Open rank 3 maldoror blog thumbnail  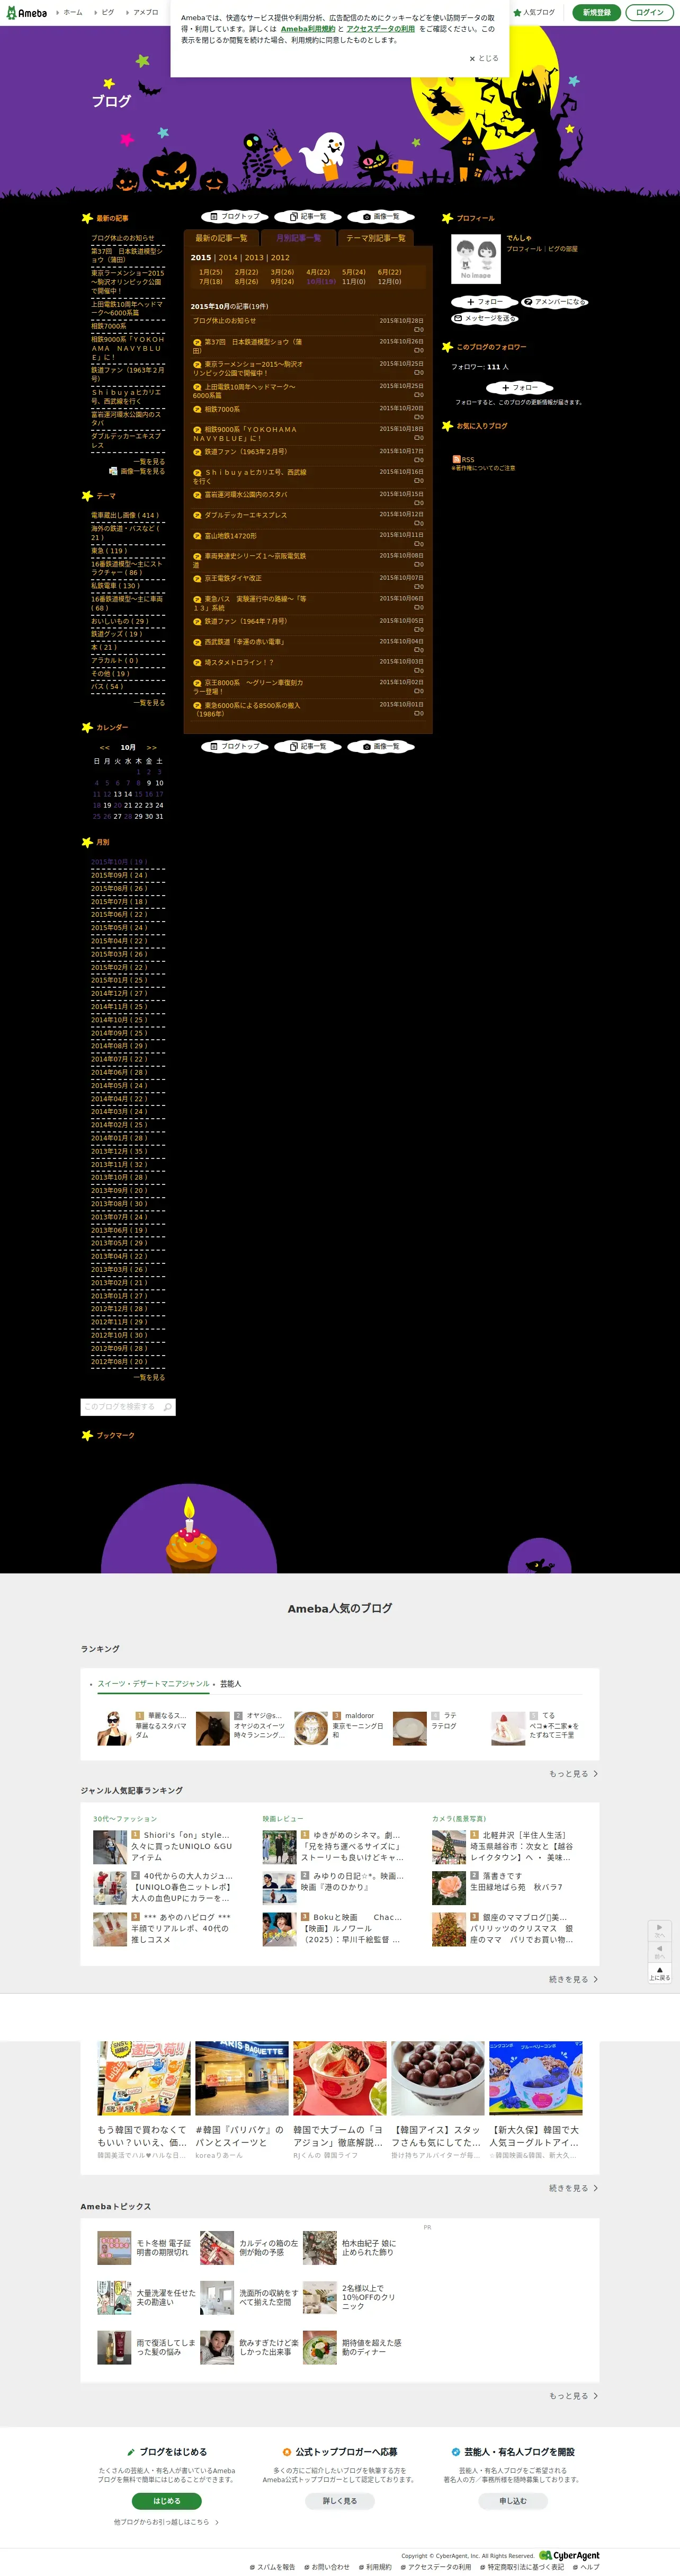[x=310, y=1728]
